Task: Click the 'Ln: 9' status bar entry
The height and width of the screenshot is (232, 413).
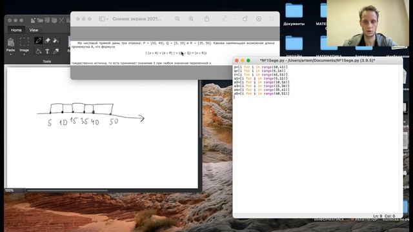Action: pos(378,216)
